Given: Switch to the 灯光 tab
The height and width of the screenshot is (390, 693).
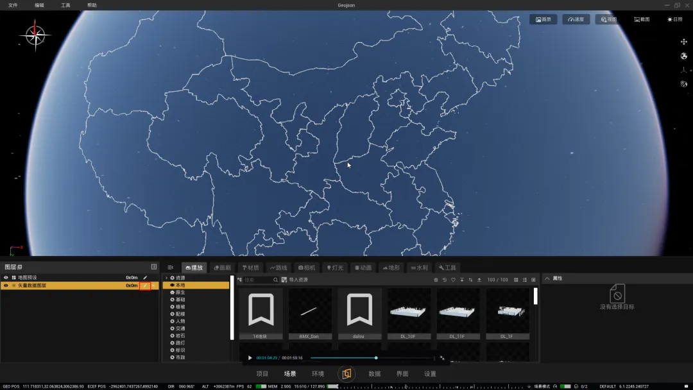Looking at the screenshot, I should click(x=335, y=267).
